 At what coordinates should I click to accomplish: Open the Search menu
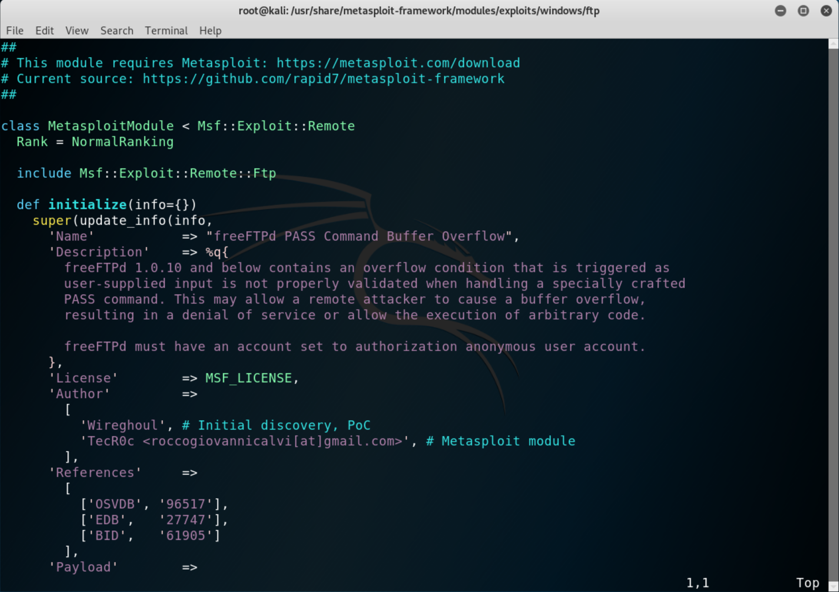point(117,31)
